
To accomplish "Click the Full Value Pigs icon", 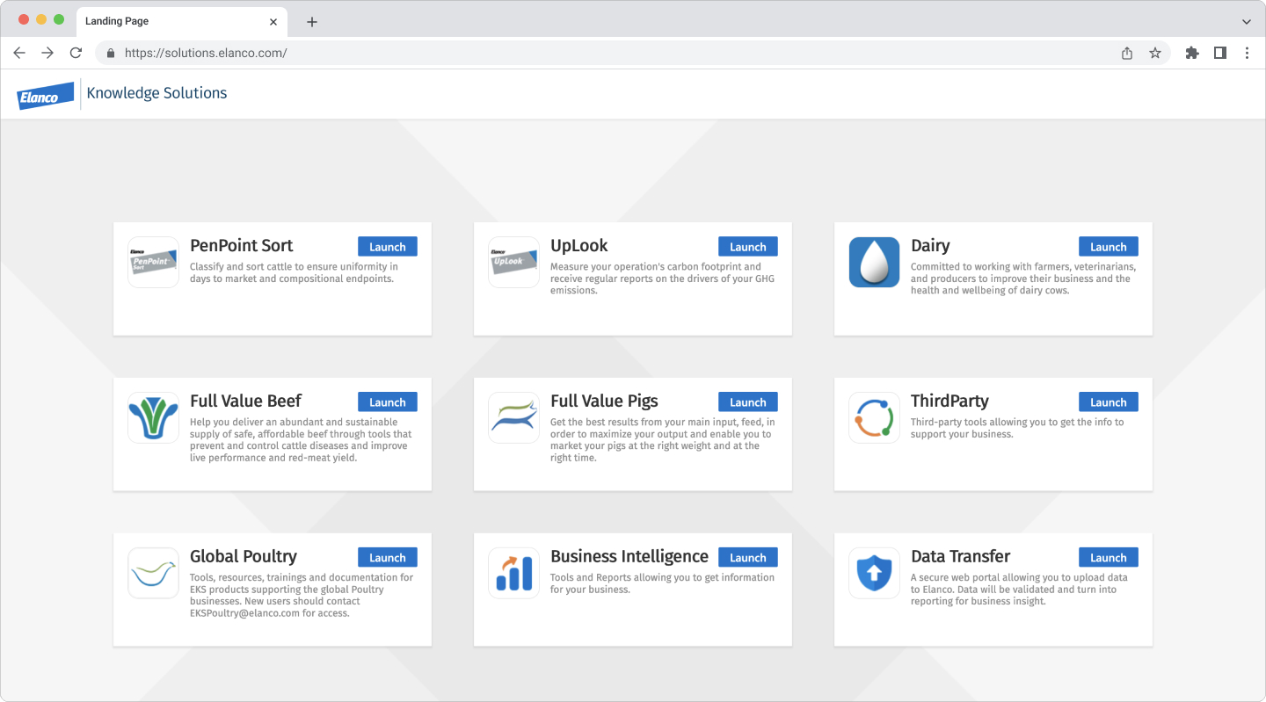I will 513,417.
